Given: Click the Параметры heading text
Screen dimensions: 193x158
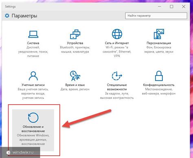Looking at the screenshot, I should pyautogui.click(x=24, y=16).
